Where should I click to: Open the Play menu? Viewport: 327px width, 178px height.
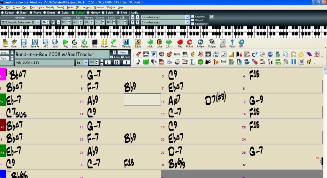32,7
